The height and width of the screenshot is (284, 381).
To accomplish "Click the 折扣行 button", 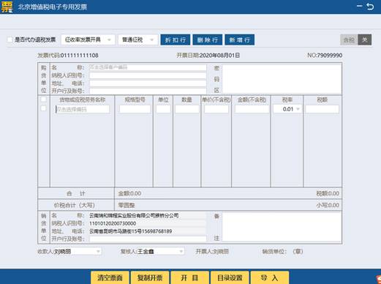I will pyautogui.click(x=176, y=40).
